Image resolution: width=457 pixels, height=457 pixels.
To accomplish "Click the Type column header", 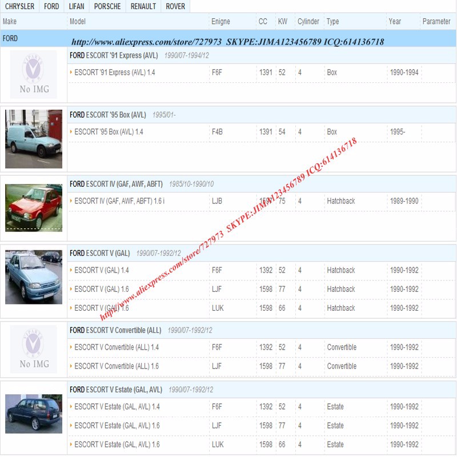I will pyautogui.click(x=332, y=21).
